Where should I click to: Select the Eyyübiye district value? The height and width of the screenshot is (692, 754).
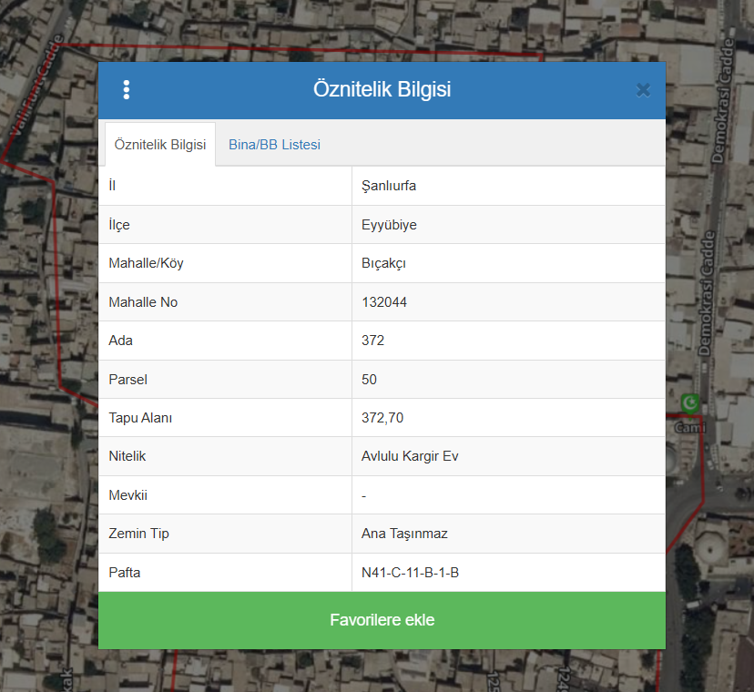[389, 225]
